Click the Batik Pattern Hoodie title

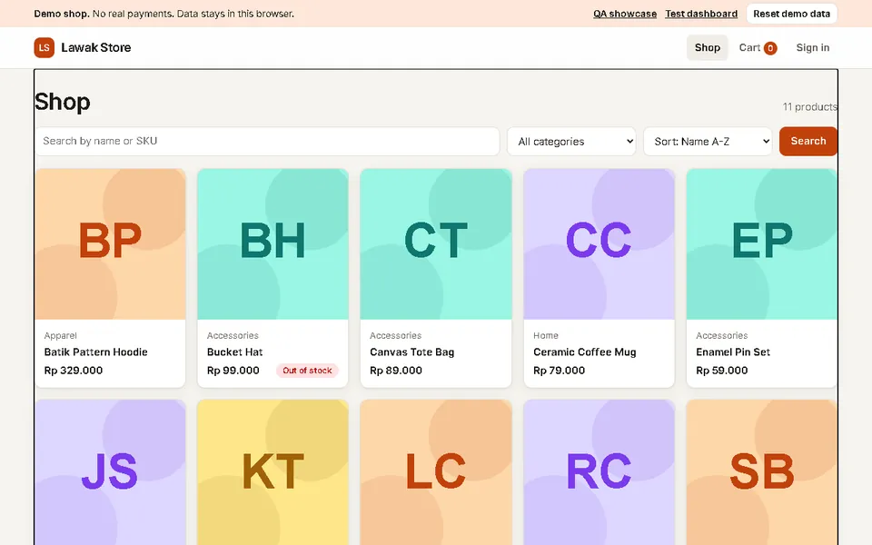95,352
